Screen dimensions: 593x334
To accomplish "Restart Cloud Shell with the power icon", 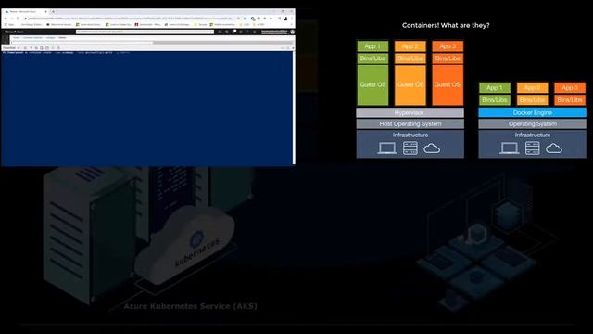I will coord(25,48).
